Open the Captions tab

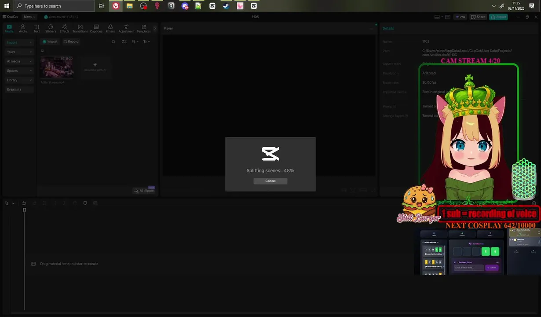tap(96, 29)
